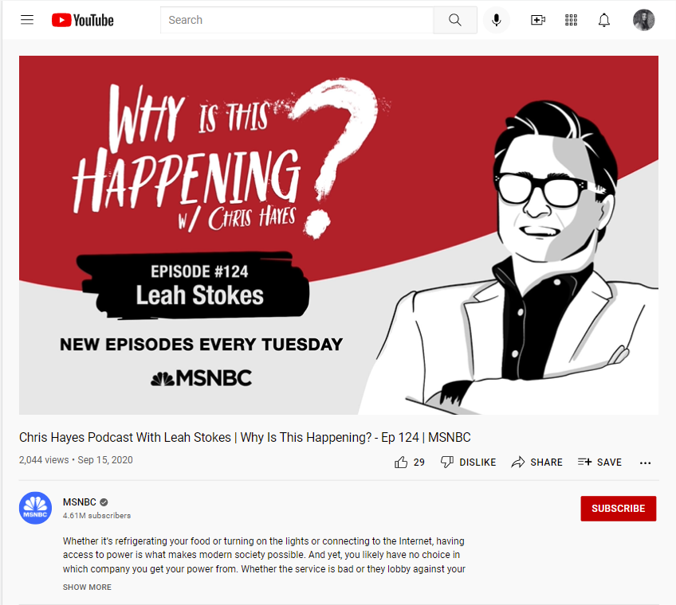Click the video title text
676x605 pixels.
pos(245,438)
